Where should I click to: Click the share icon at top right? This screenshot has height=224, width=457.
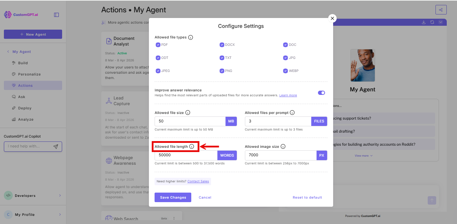point(441,10)
